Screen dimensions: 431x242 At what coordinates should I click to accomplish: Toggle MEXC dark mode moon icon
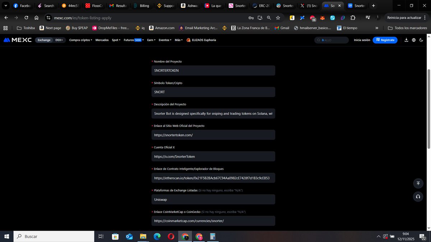[421, 40]
